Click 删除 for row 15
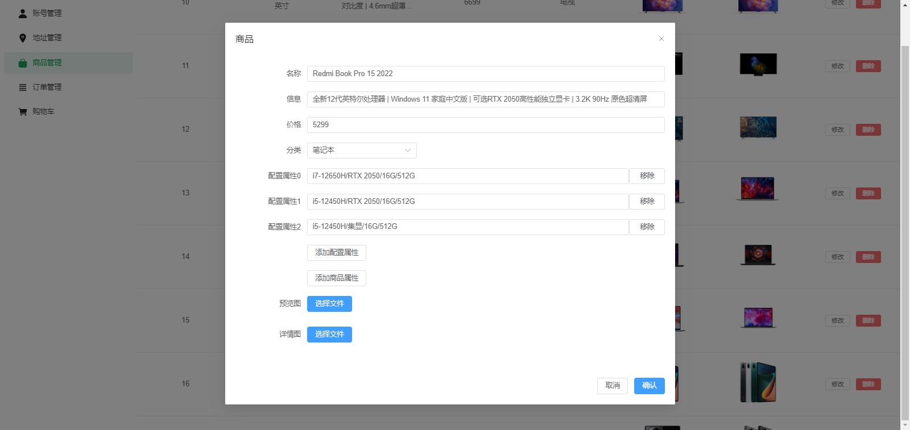The image size is (910, 430). (x=868, y=321)
